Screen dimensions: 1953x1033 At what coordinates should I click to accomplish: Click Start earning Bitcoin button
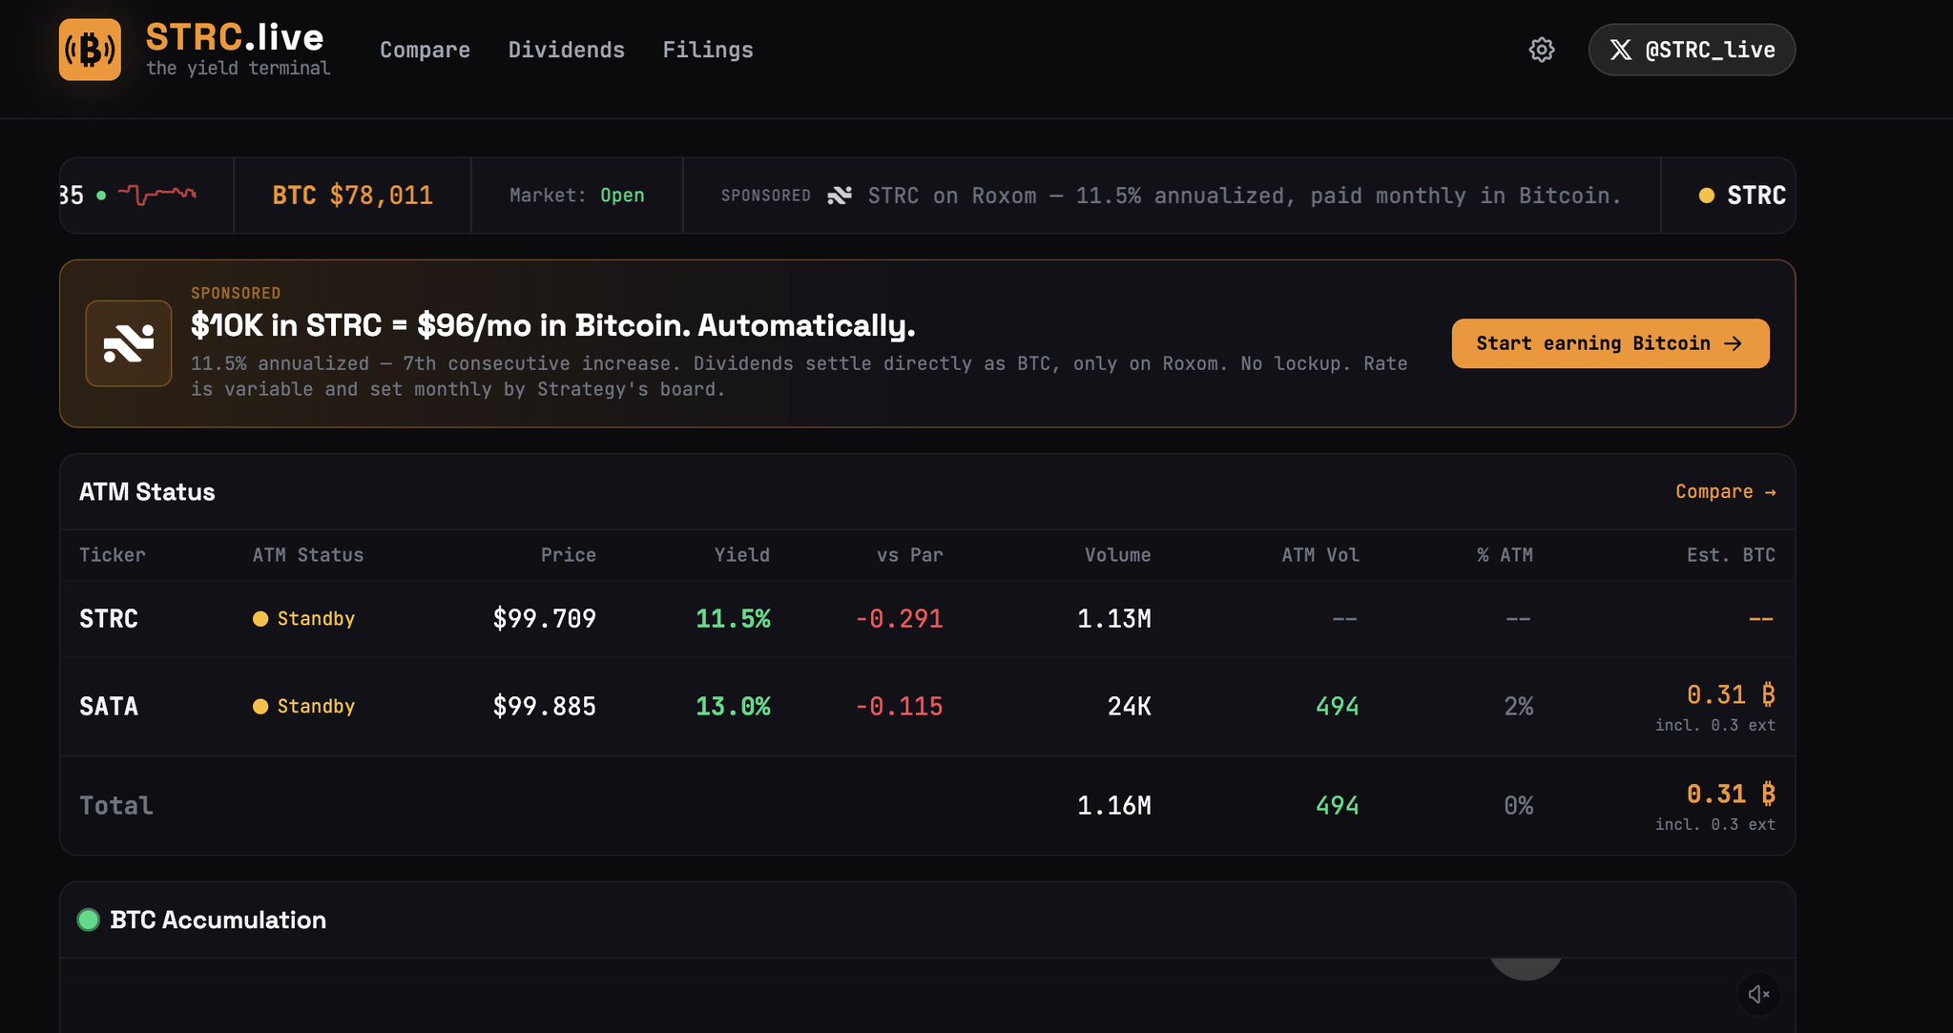1610,343
